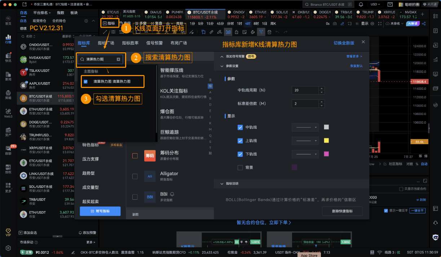Open the 资产 assets sidebar icon
This screenshot has height=257, width=441.
[8, 132]
